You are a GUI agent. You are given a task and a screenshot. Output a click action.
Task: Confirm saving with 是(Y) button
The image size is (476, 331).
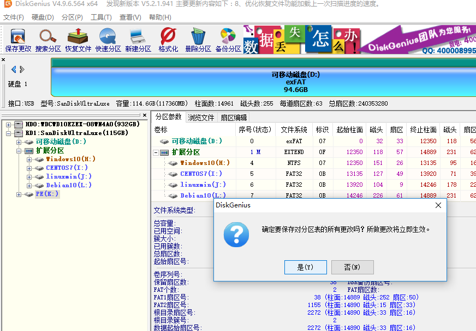[x=305, y=267]
